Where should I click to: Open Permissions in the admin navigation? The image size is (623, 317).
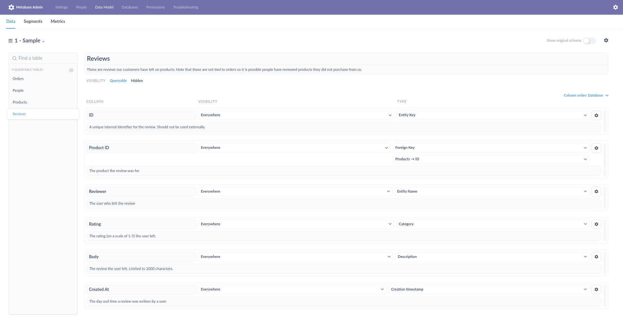[x=155, y=7]
